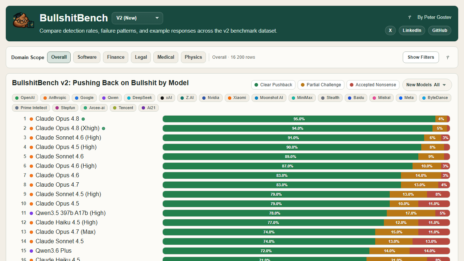Viewport: 464px width, 261px height.
Task: Click the green 78.0% segment for Qwen3.5
Action: click(275, 213)
